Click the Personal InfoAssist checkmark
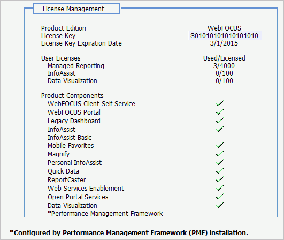Screen dimensions: 284x240 tap(220, 162)
